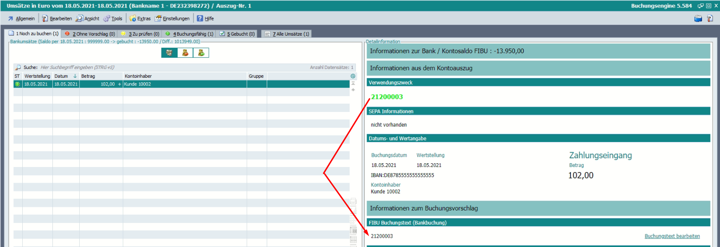Switch to Buchungsfähig tab
The width and height of the screenshot is (720, 247).
click(x=190, y=34)
